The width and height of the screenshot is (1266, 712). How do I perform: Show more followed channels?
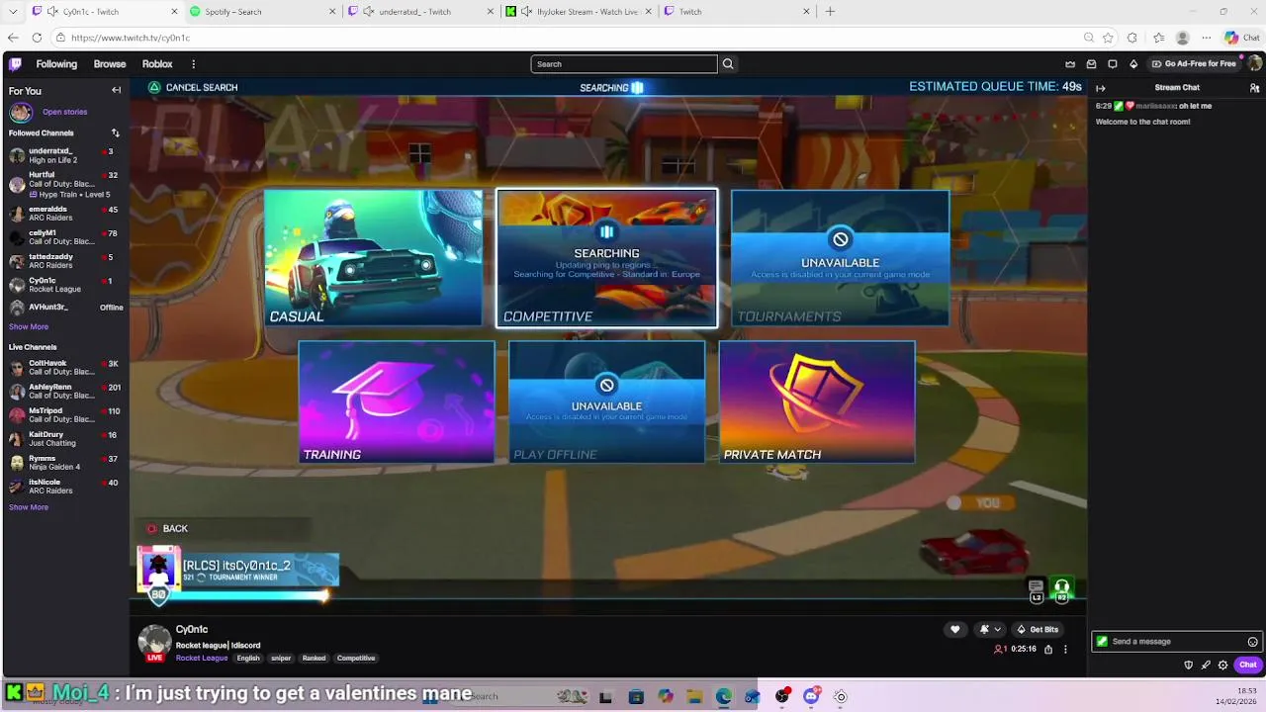[x=29, y=326]
